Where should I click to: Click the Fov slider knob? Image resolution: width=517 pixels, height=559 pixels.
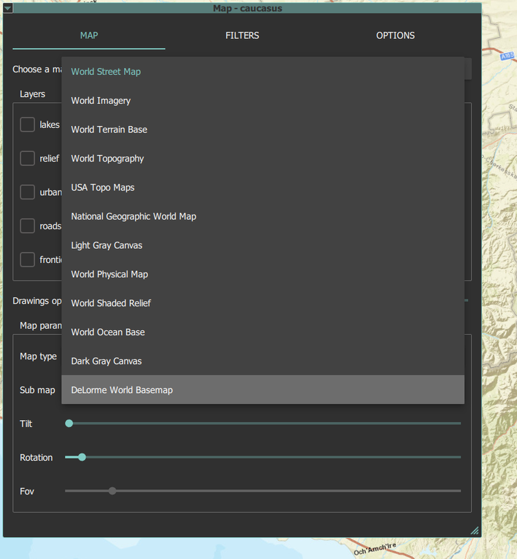click(x=112, y=491)
